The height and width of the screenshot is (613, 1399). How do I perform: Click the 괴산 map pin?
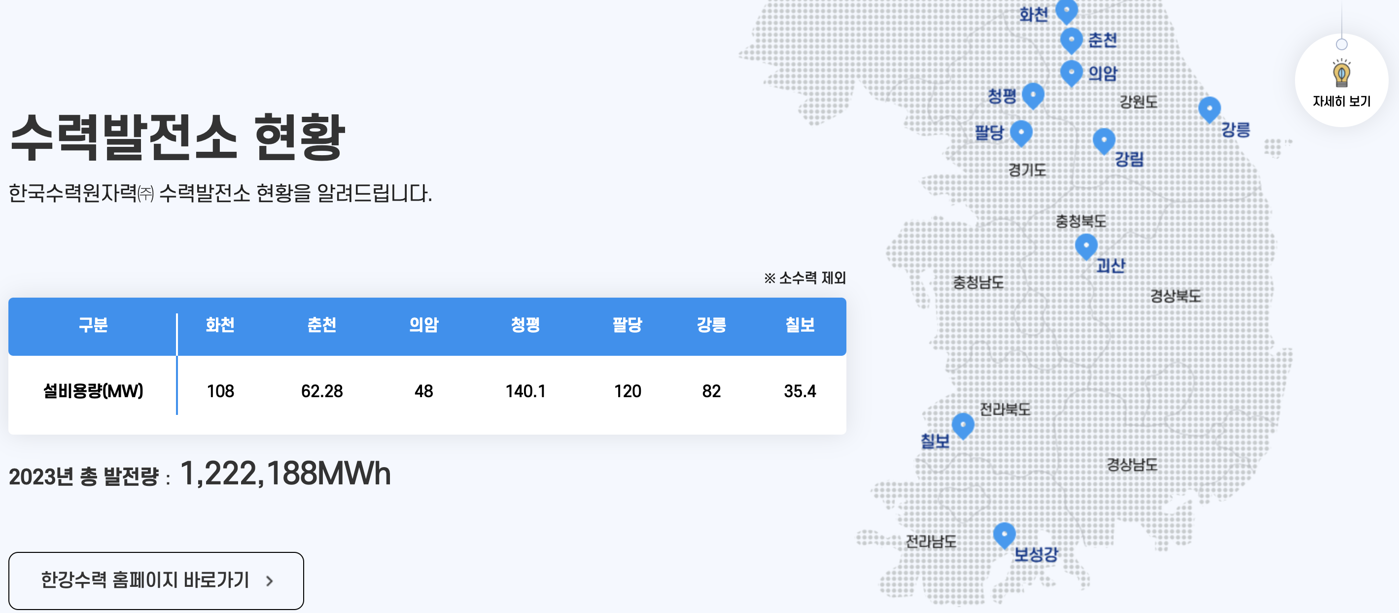(x=1086, y=245)
